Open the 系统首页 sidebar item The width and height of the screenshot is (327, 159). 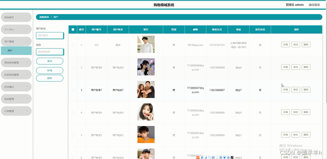click(x=16, y=17)
